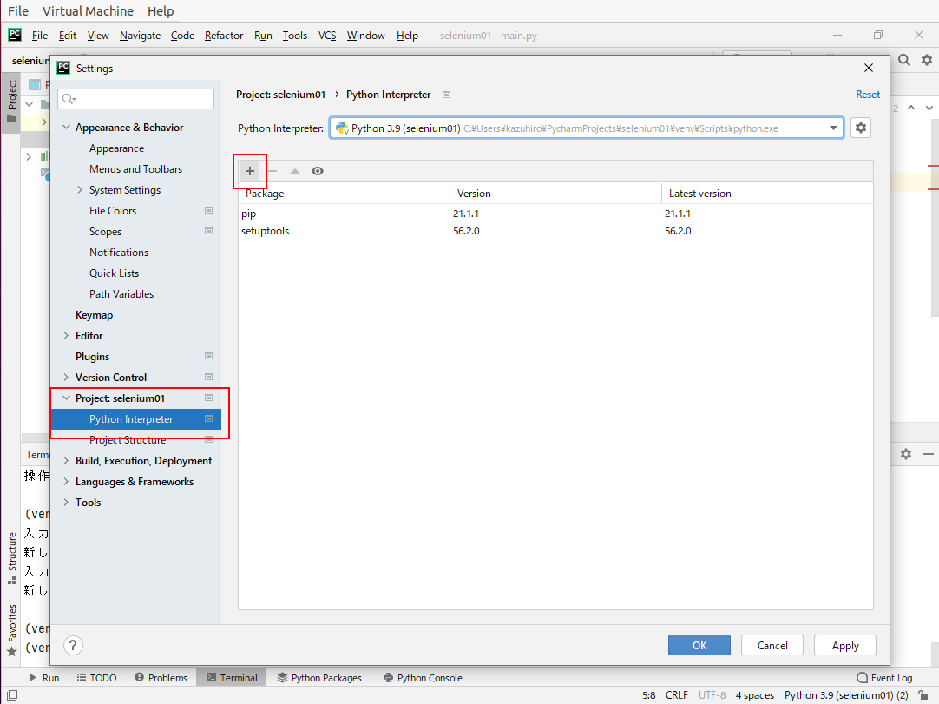The height and width of the screenshot is (704, 939).
Task: Open the Python Interpreter dropdown
Action: coord(833,128)
